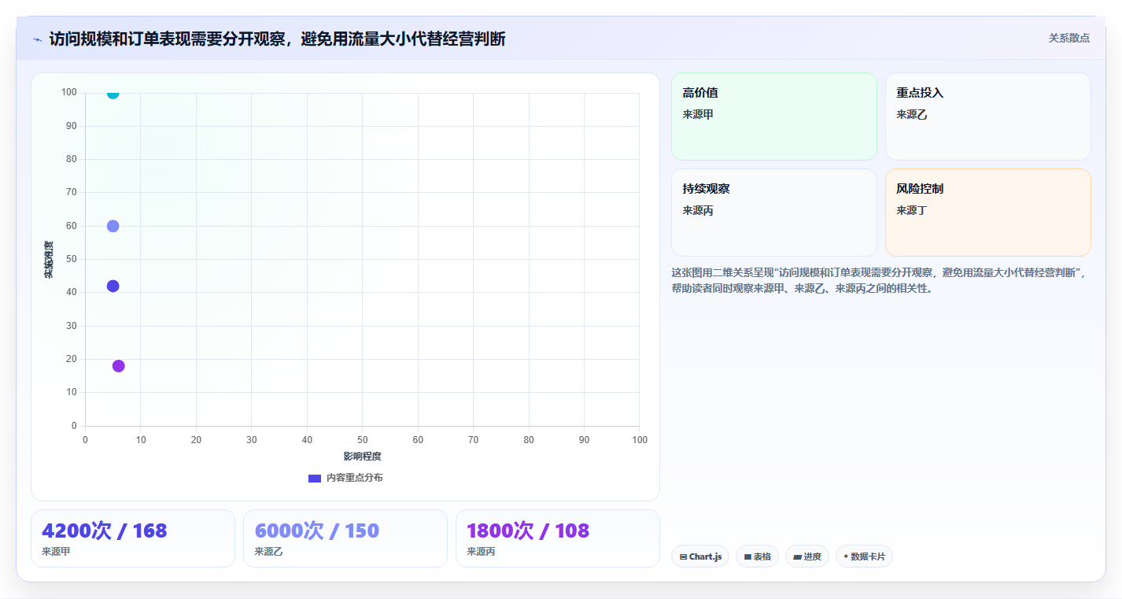Click the icon in the 进度 tag
Viewport: 1122px width, 599px height.
[x=797, y=556]
